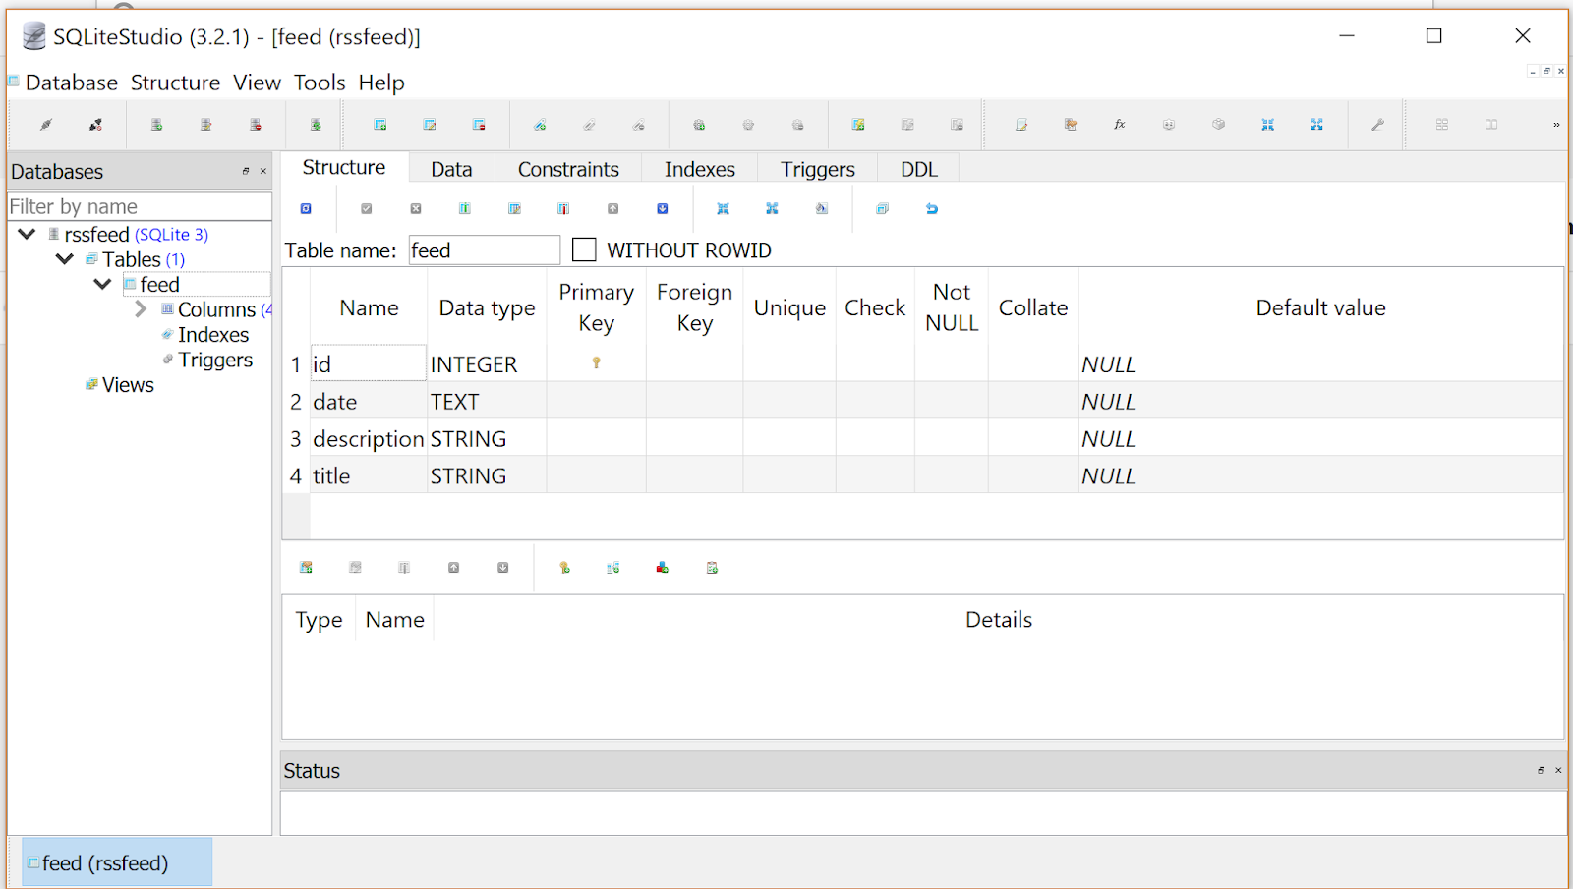Click the Refresh structure icon
Image resolution: width=1573 pixels, height=889 pixels.
[x=306, y=208]
